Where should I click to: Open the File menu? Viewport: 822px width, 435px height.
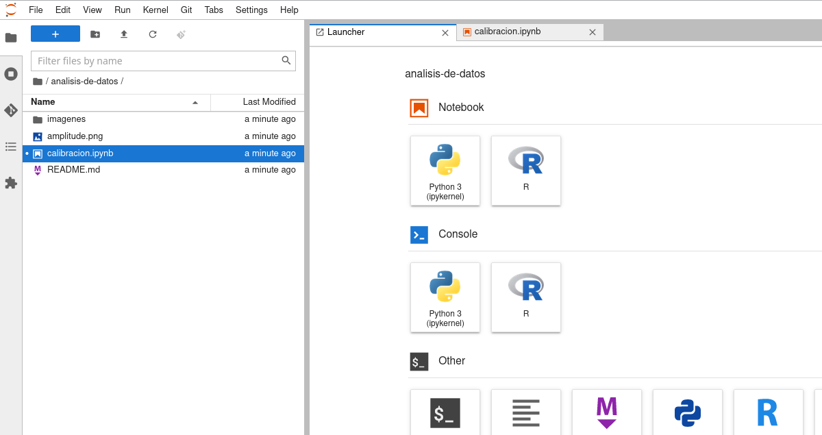36,10
